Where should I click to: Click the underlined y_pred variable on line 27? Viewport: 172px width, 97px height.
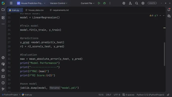click(x=25, y=42)
